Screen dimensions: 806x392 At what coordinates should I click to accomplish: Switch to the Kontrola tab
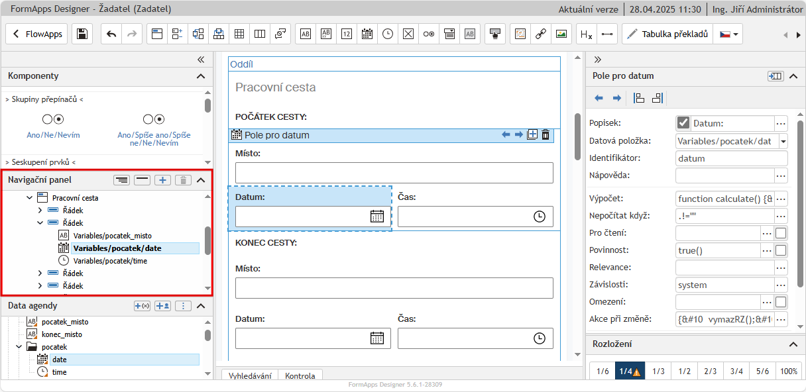point(300,376)
